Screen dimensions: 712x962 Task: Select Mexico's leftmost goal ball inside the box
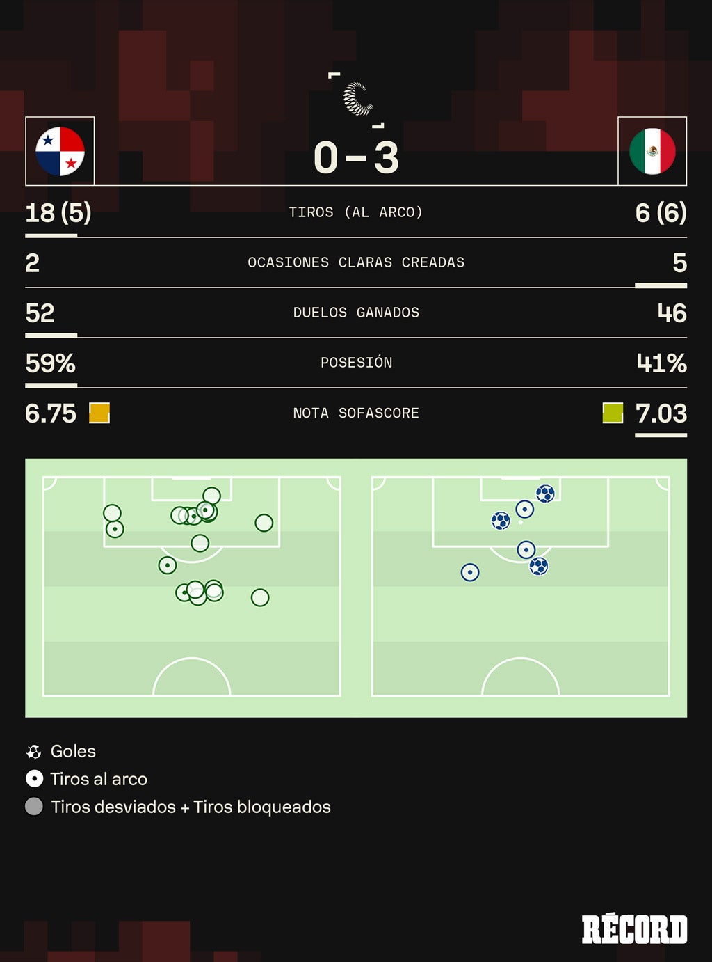[x=501, y=520]
